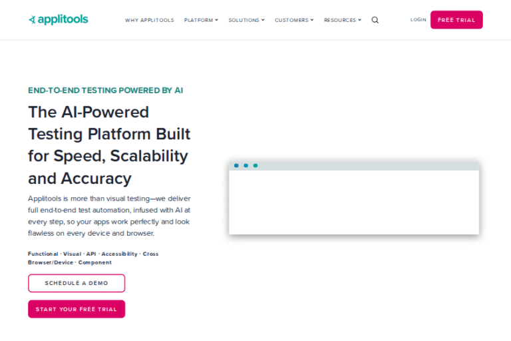Open the Customers dropdown
The height and width of the screenshot is (341, 511).
(x=293, y=20)
